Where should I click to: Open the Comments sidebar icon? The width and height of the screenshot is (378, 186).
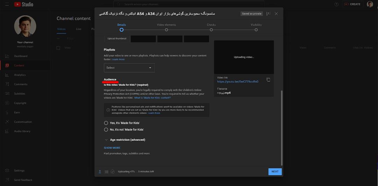click(7, 84)
